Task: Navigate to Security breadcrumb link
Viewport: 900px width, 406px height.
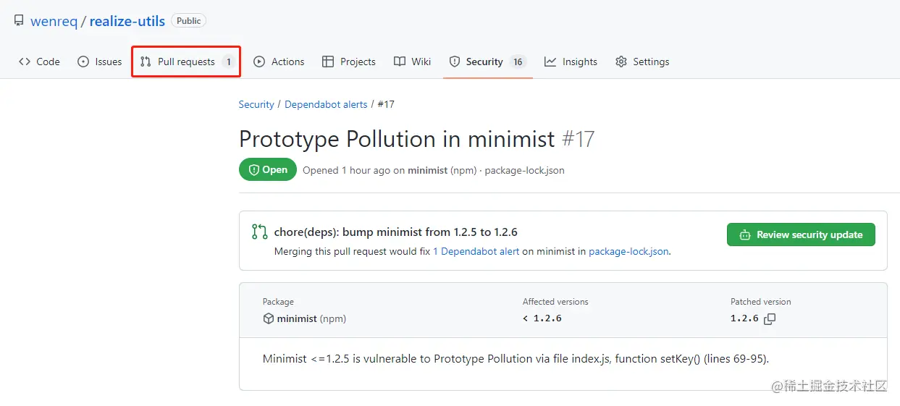Action: 256,104
